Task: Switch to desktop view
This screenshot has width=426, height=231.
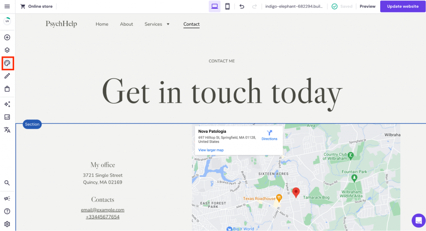Action: coord(215,6)
